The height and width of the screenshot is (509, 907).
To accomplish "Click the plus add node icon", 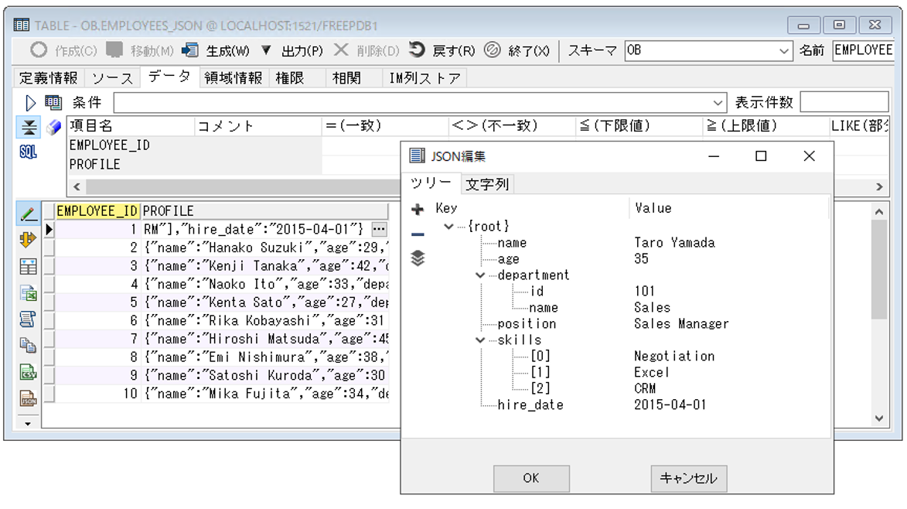I will 418,210.
